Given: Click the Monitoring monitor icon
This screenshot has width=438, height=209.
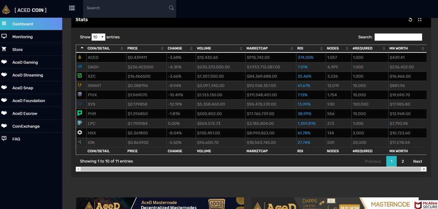Looking at the screenshot, I should tap(4, 36).
